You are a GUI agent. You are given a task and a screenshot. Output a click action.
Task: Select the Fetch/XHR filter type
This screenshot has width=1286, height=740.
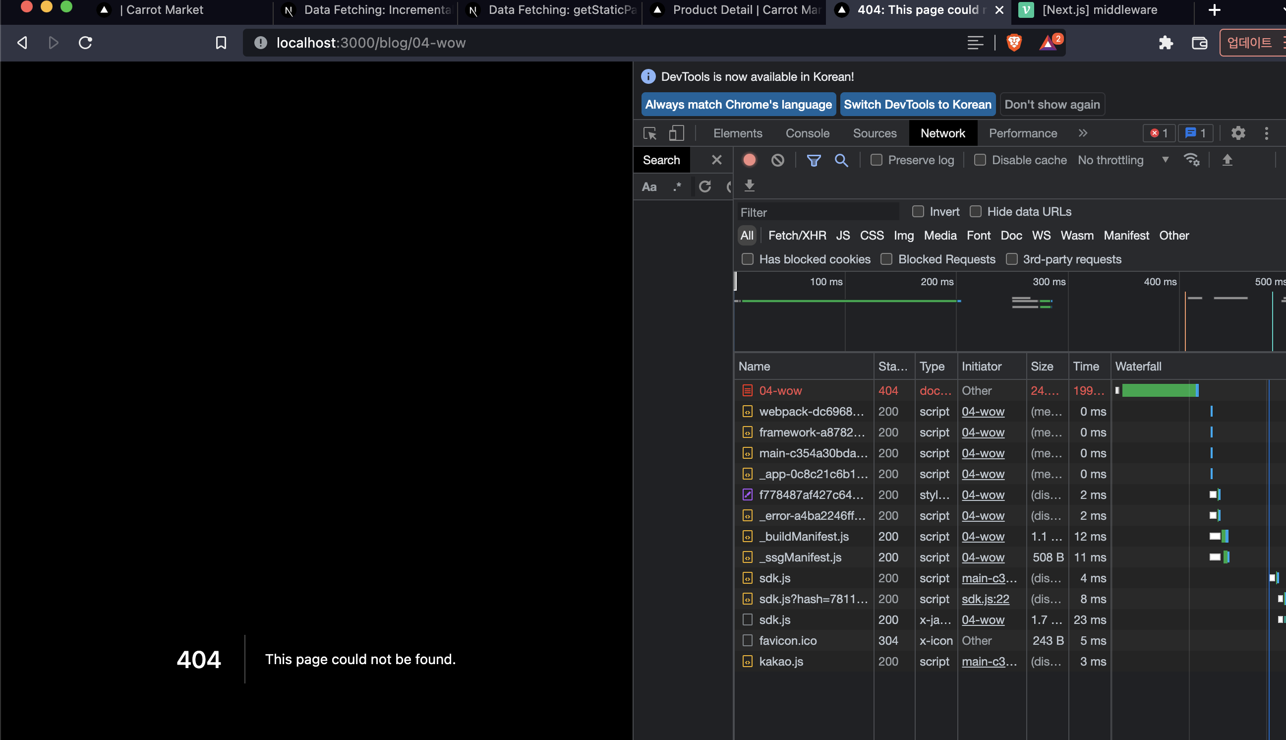pos(797,235)
